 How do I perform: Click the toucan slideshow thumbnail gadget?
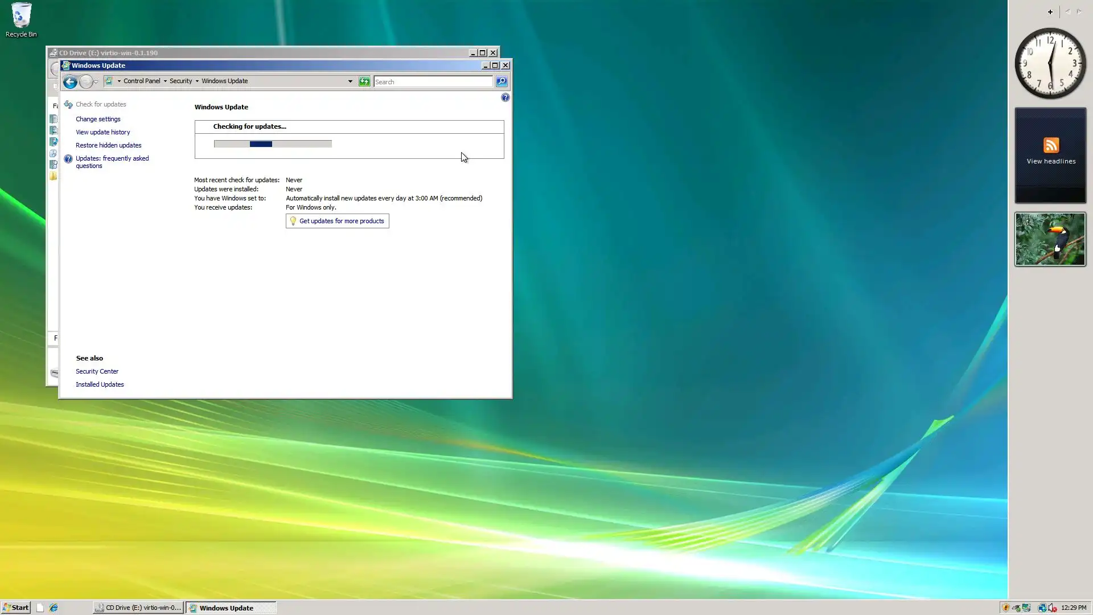pyautogui.click(x=1050, y=239)
